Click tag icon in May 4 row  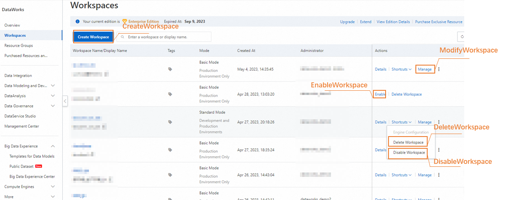[x=170, y=69]
